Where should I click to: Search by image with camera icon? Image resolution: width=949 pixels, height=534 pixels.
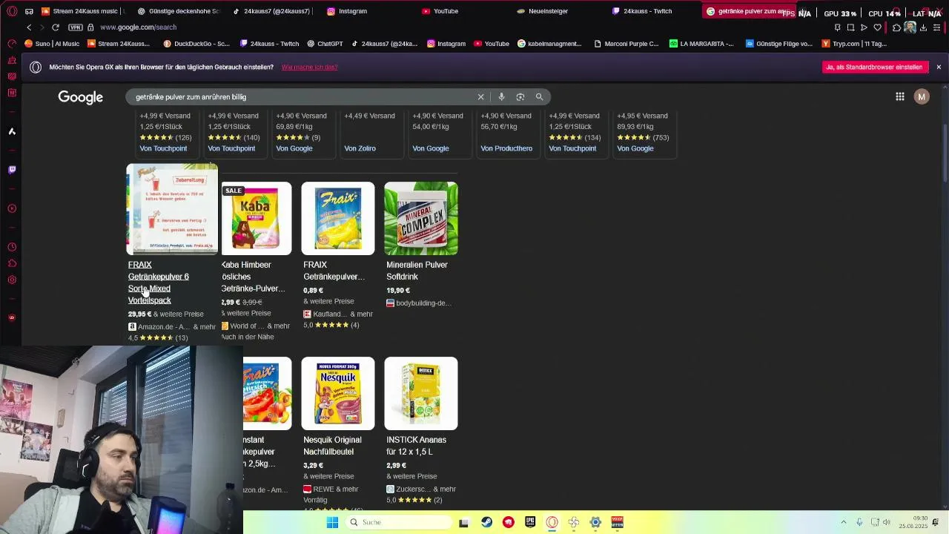point(520,97)
